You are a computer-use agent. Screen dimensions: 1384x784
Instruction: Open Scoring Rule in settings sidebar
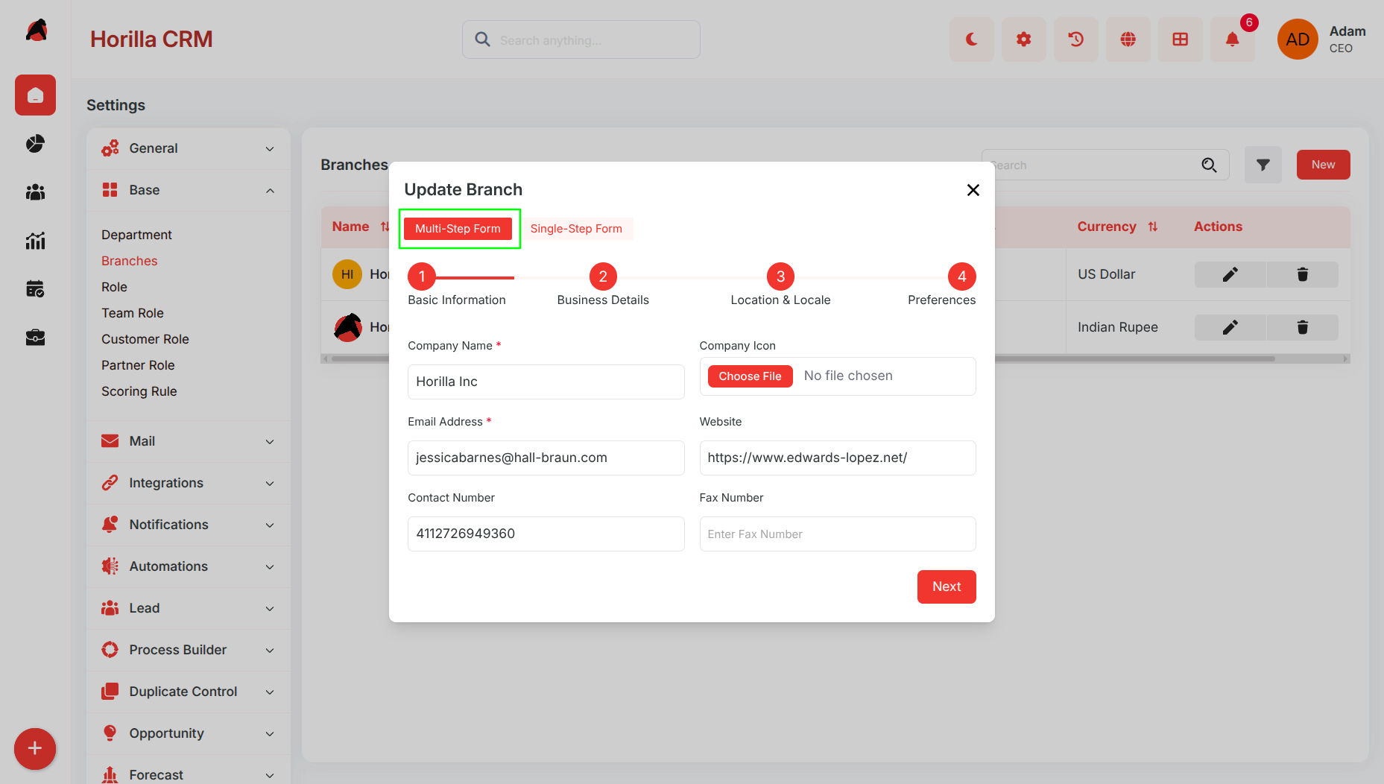[139, 391]
